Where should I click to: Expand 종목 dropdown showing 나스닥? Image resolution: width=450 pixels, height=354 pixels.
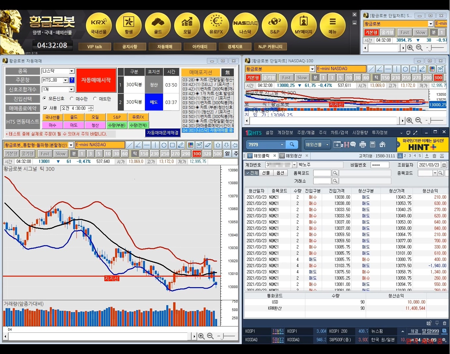tap(72, 71)
